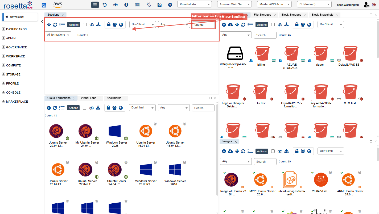The height and width of the screenshot is (214, 379).
Task: Click the plus add icon in Images panel
Action: 224,151
